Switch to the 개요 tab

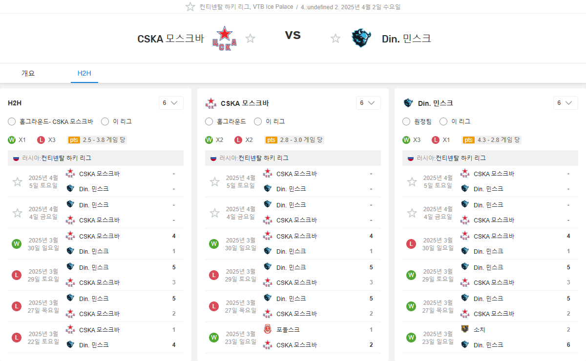tap(28, 74)
